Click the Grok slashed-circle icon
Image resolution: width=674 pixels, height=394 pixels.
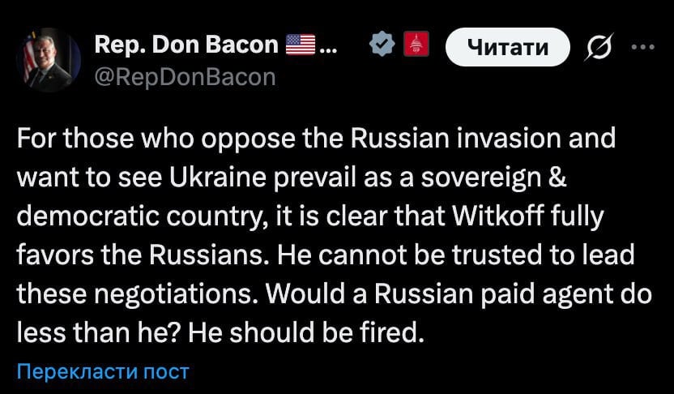pyautogui.click(x=599, y=48)
